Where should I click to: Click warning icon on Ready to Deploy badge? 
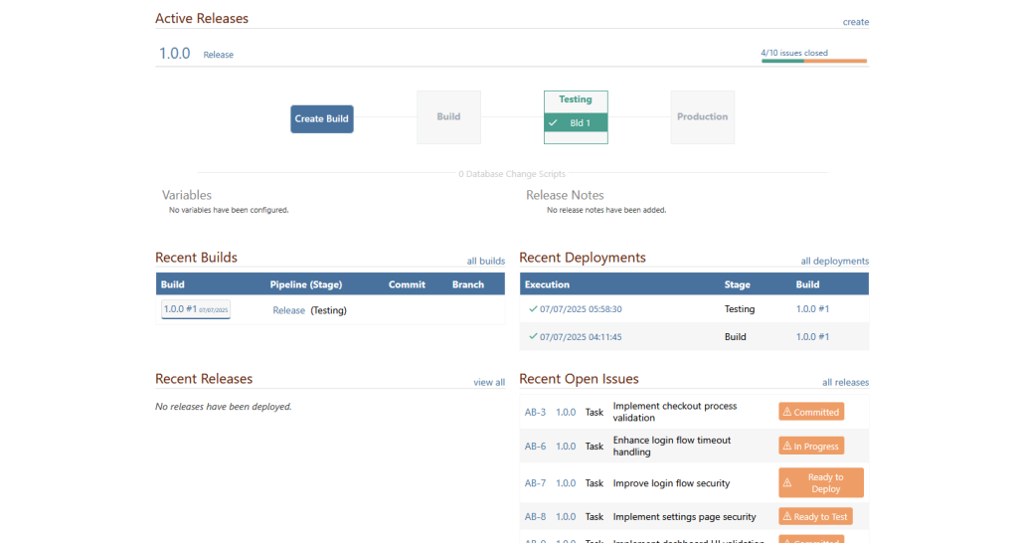click(x=787, y=483)
